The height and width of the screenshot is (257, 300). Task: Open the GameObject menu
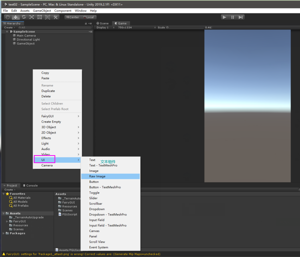tap(42, 11)
